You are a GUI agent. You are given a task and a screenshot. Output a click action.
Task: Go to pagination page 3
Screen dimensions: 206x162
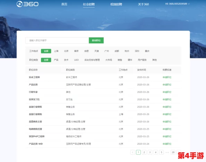(150, 152)
